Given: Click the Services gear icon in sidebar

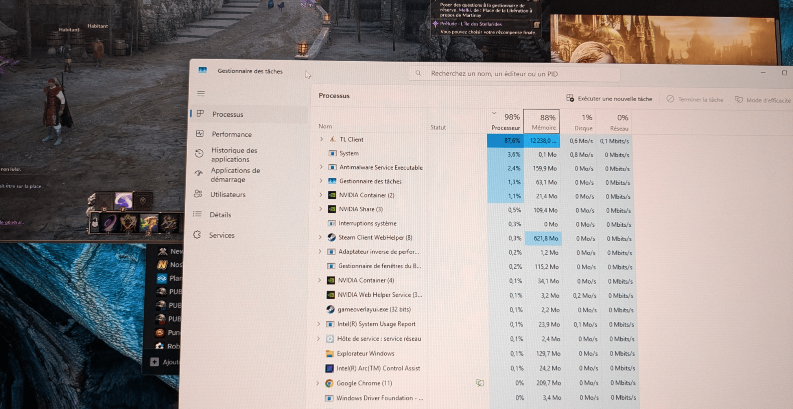Looking at the screenshot, I should coord(197,235).
